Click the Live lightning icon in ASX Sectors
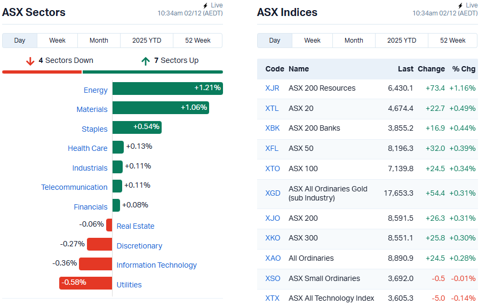 point(205,5)
